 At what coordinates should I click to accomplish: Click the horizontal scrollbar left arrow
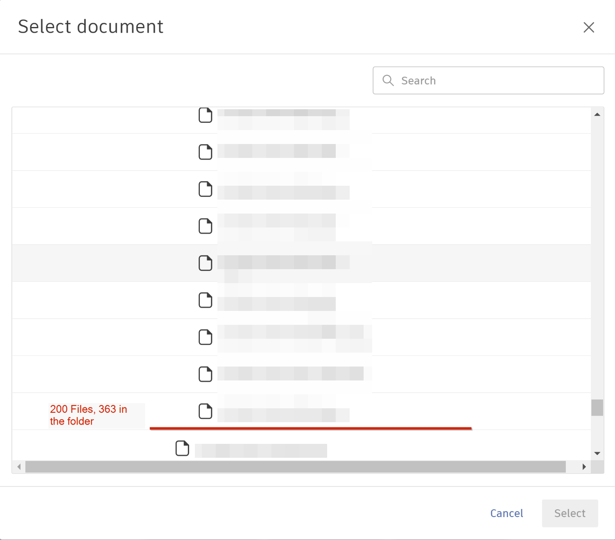[19, 467]
